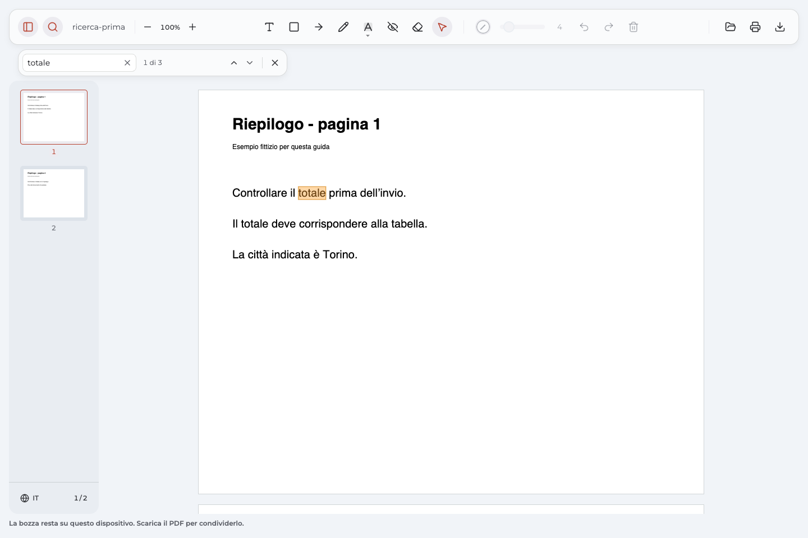This screenshot has height=538, width=808.
Task: Open the highlight tool dropdown arrow
Action: pyautogui.click(x=368, y=36)
